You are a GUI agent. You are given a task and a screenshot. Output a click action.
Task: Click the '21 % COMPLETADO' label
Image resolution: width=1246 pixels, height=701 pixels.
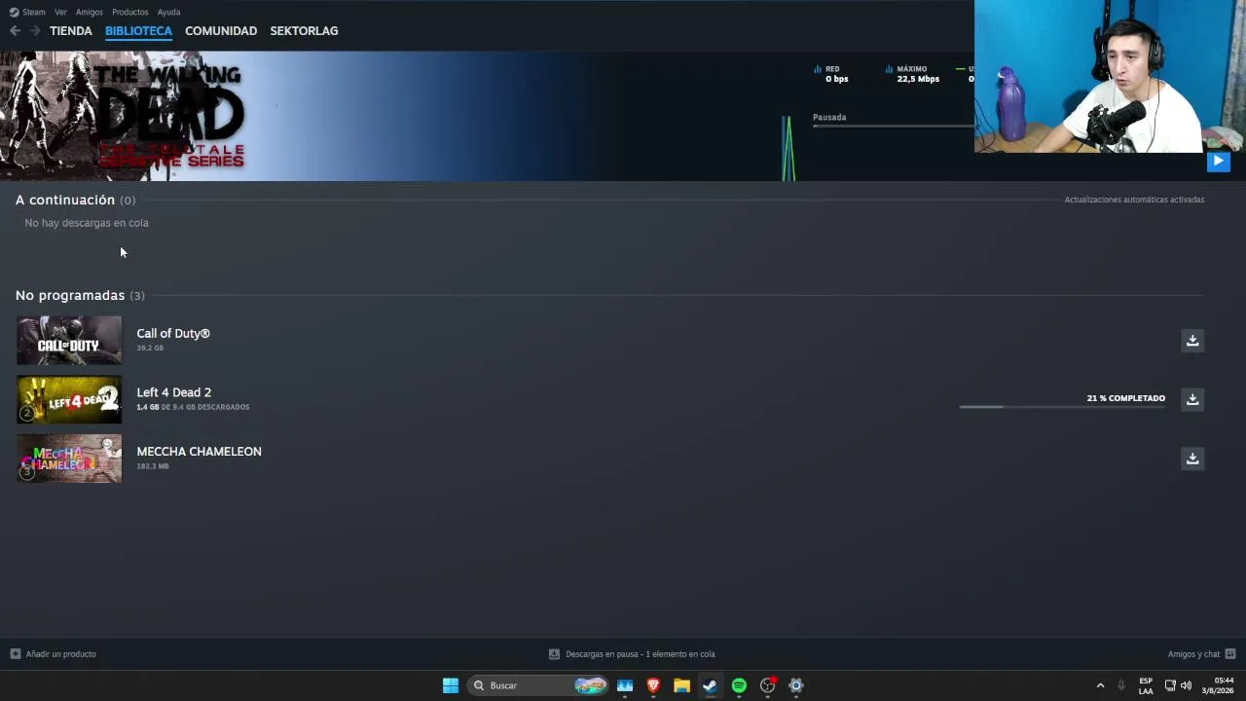pyautogui.click(x=1126, y=398)
